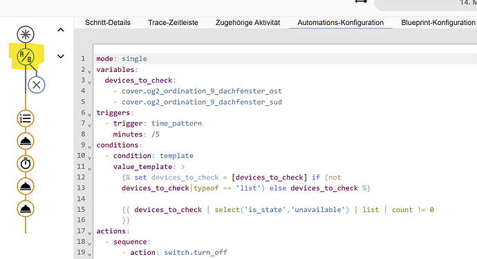Fold the template condition at line 10
The height and width of the screenshot is (259, 477).
coord(89,158)
